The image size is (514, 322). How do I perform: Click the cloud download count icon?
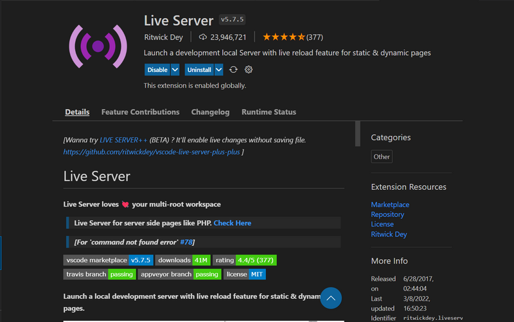click(x=203, y=37)
